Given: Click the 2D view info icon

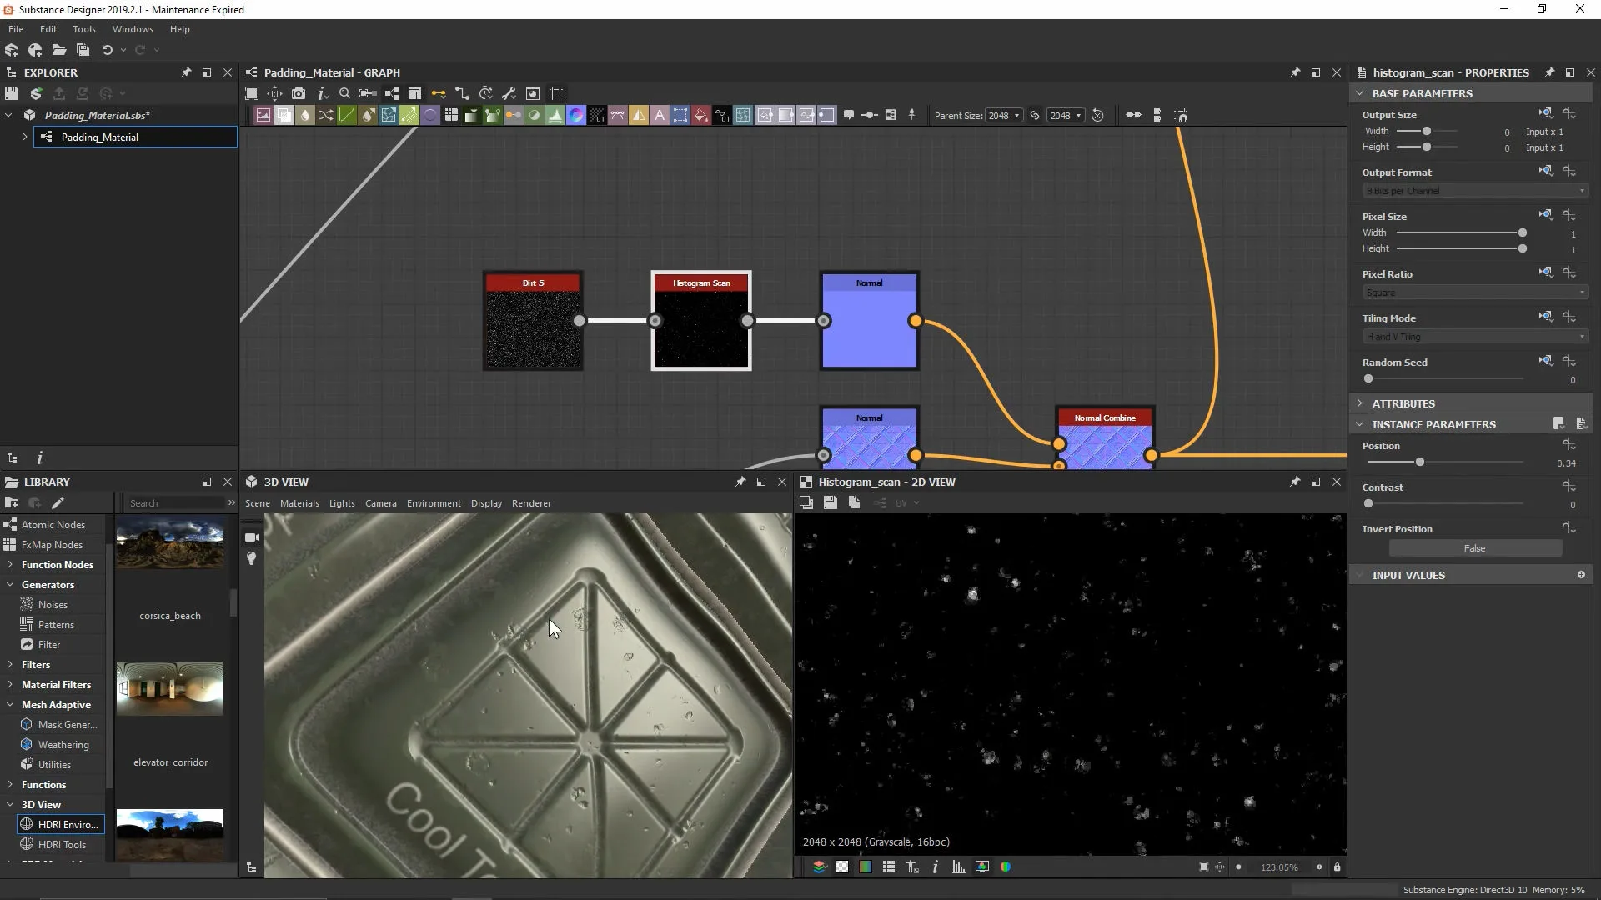Looking at the screenshot, I should pyautogui.click(x=936, y=867).
